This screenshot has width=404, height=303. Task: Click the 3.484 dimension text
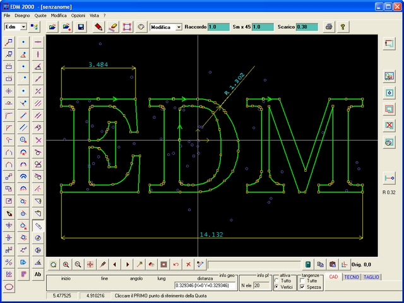click(98, 64)
